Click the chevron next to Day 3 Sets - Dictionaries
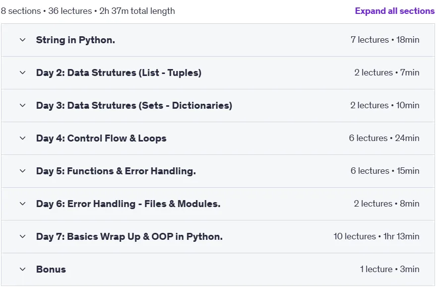Viewport: 436px width, 287px height. 22,105
